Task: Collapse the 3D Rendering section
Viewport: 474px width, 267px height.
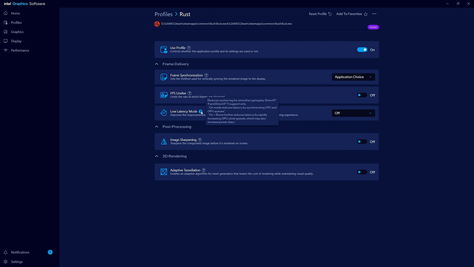Action: (x=157, y=156)
